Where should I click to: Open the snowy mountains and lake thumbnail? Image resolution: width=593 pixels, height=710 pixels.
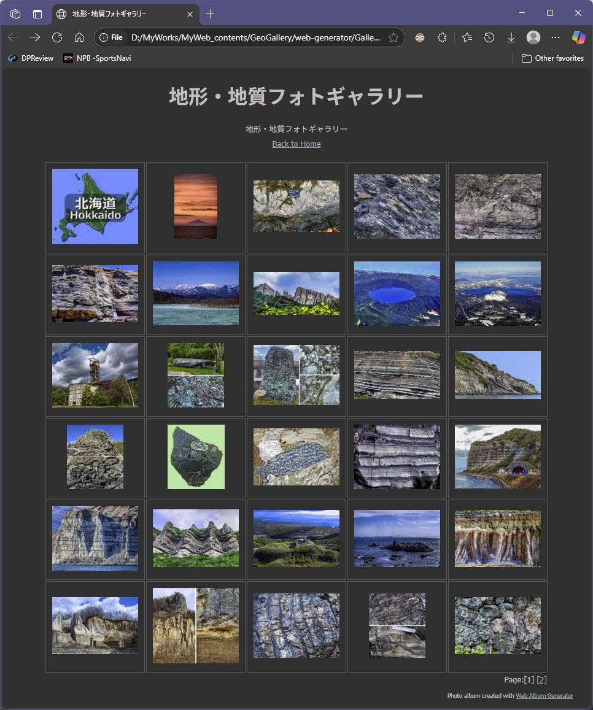pos(196,293)
